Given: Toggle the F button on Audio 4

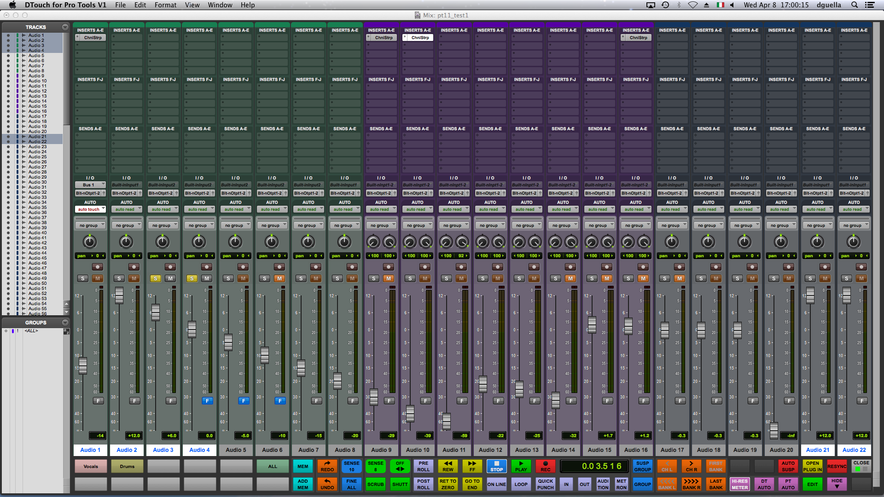Looking at the screenshot, I should [207, 401].
